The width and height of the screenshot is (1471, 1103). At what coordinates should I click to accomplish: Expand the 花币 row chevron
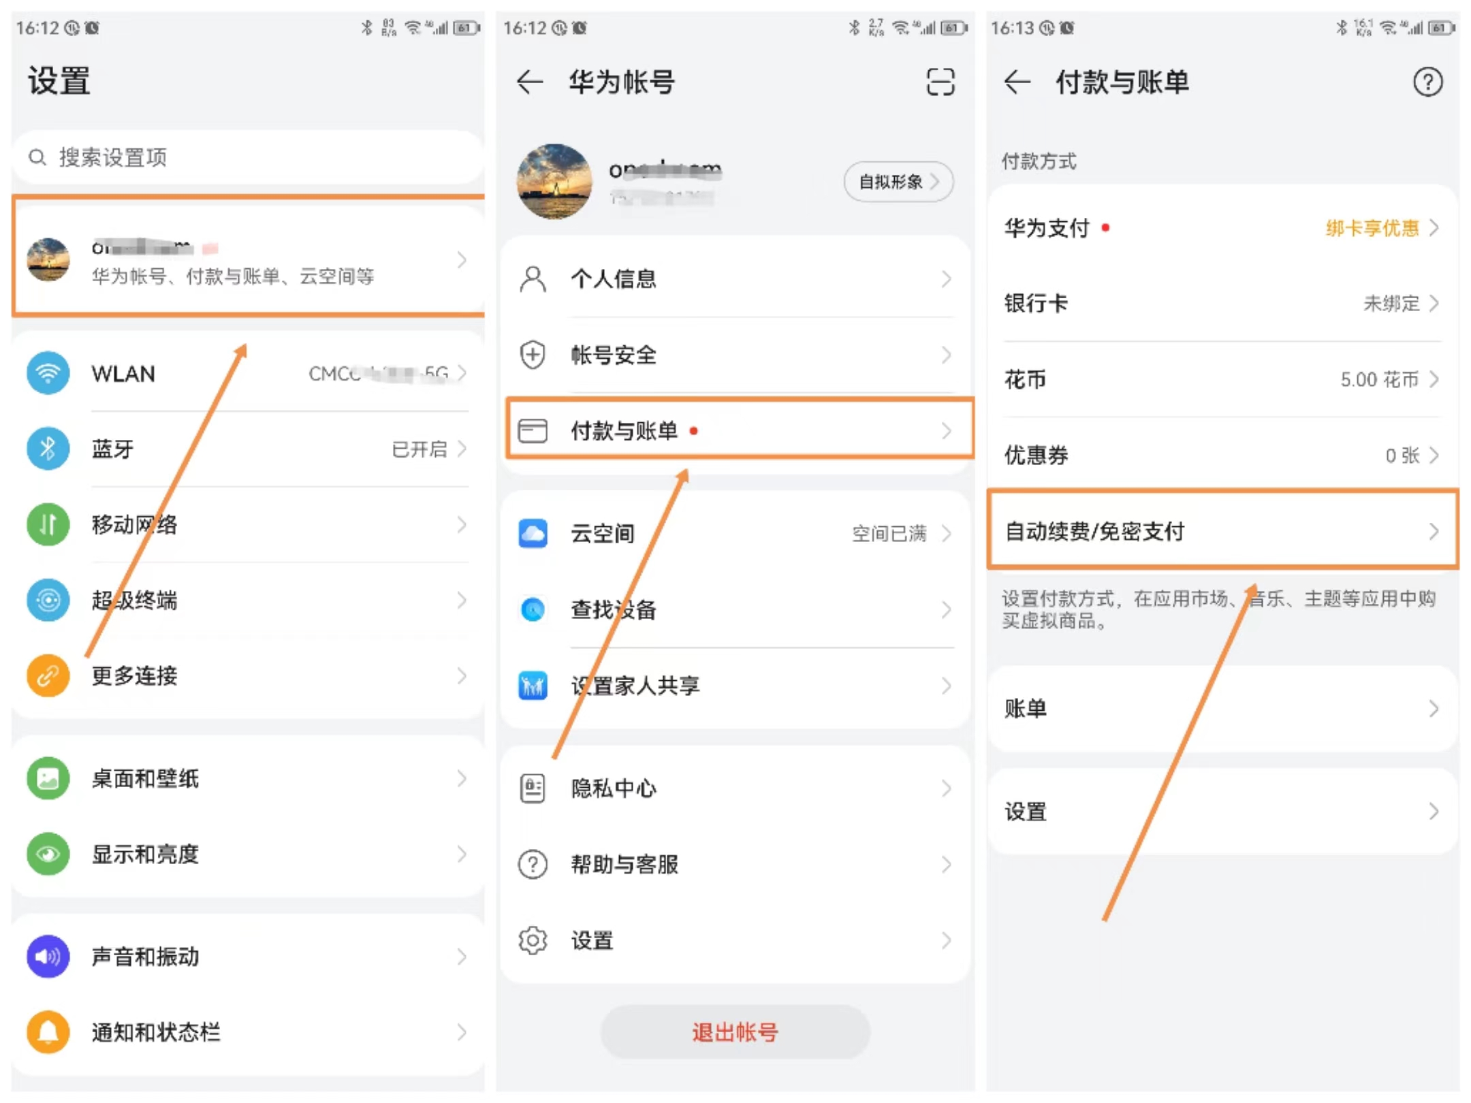(x=1434, y=379)
